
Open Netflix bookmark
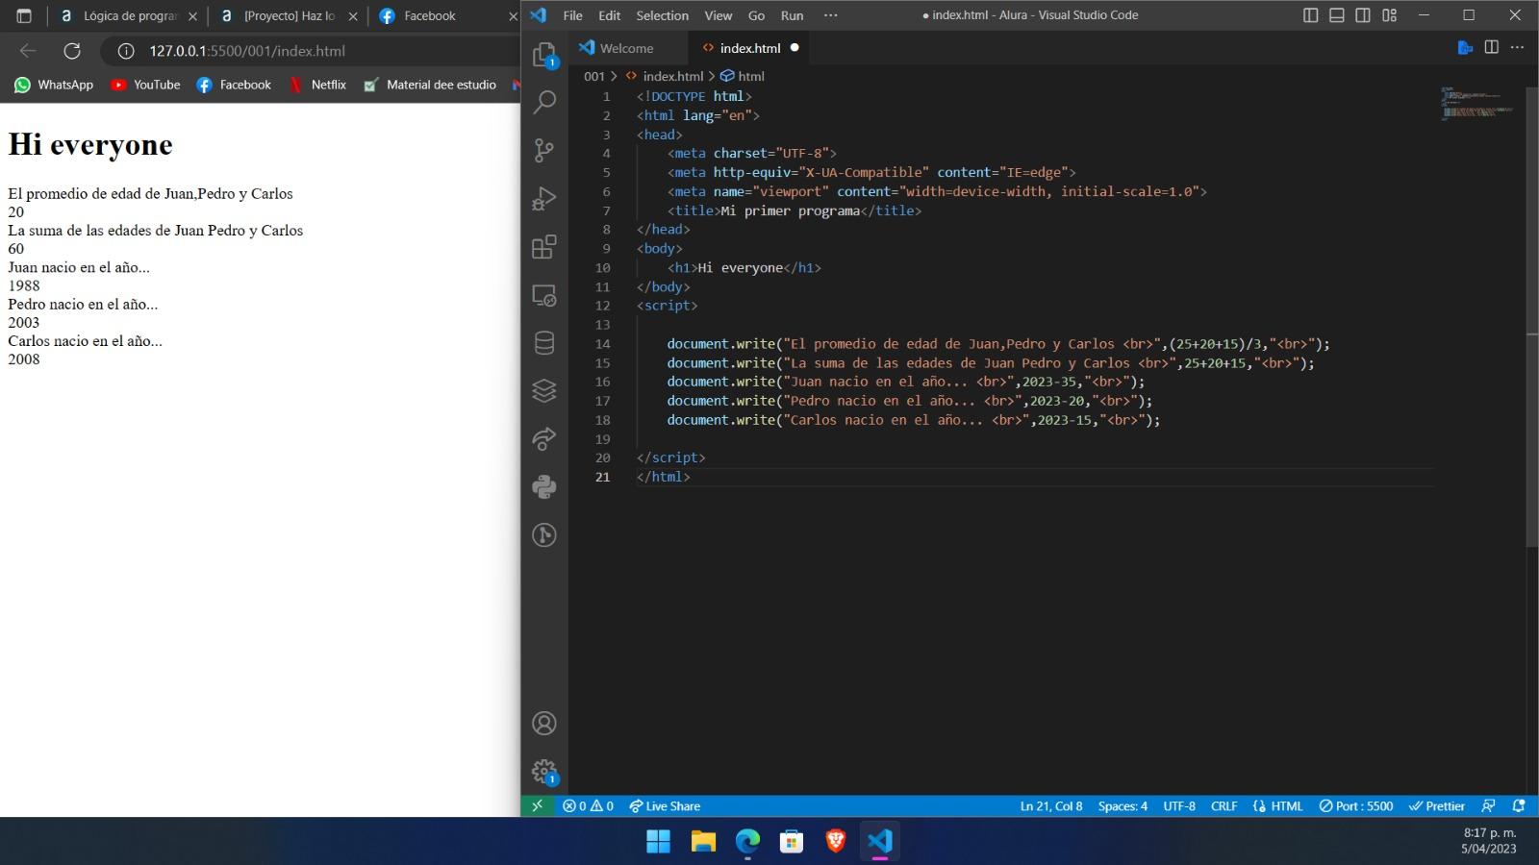[318, 85]
